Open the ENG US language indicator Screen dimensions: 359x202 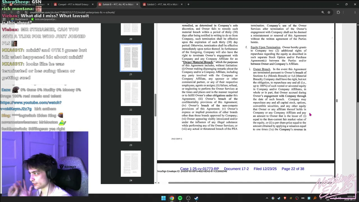click(328, 199)
